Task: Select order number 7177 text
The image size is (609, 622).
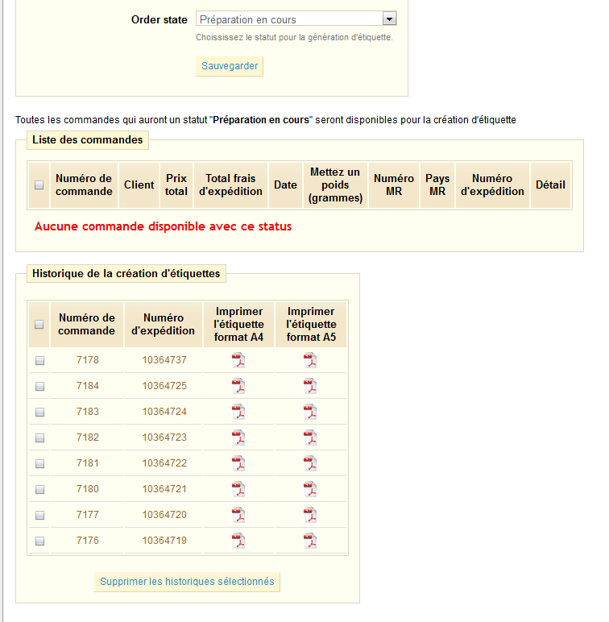Action: tap(88, 515)
